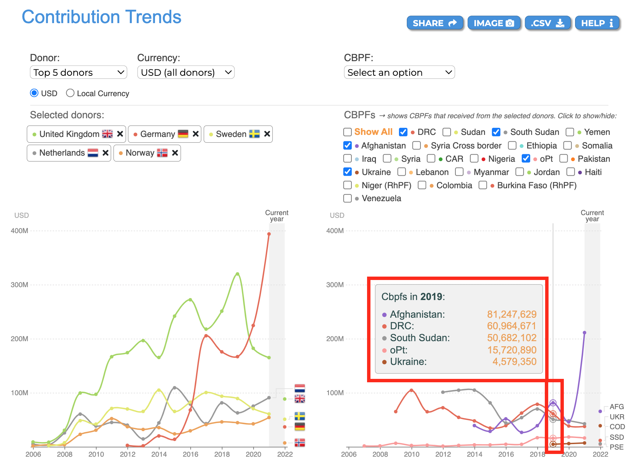
Task: Check the Pakistan checkbox
Action: click(564, 159)
